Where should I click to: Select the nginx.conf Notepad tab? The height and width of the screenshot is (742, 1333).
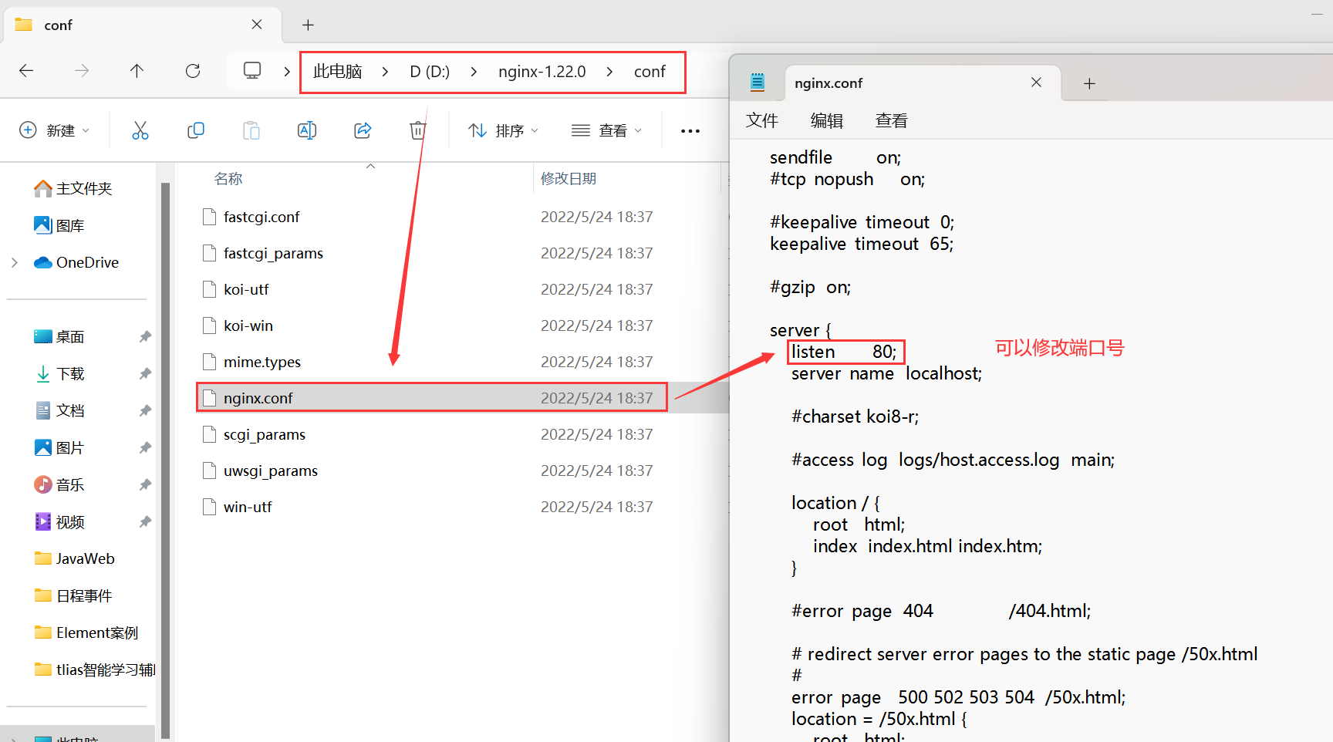[923, 83]
